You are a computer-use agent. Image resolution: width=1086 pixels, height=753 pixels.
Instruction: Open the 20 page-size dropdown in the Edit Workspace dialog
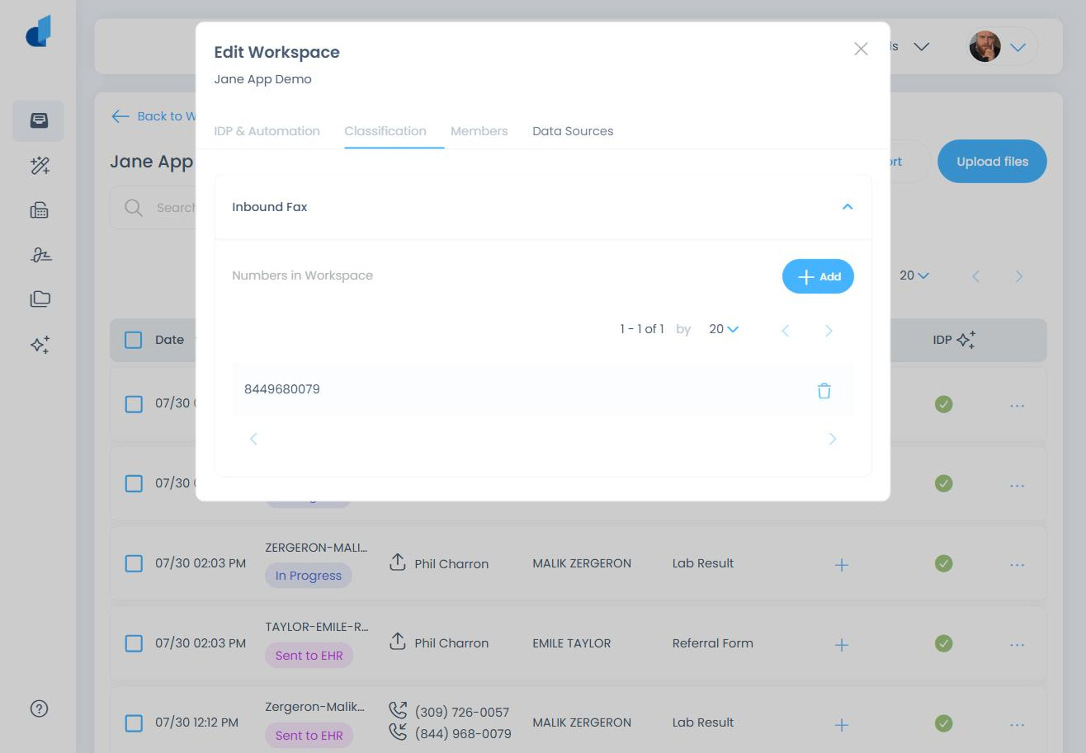[x=723, y=329]
